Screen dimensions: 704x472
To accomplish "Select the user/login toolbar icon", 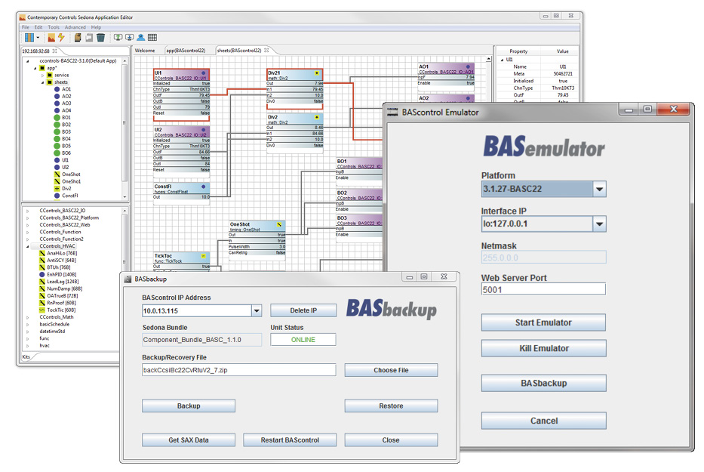I will pos(140,38).
